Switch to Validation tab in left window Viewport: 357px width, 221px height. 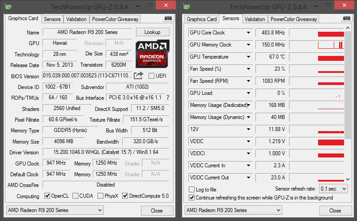click(x=76, y=19)
